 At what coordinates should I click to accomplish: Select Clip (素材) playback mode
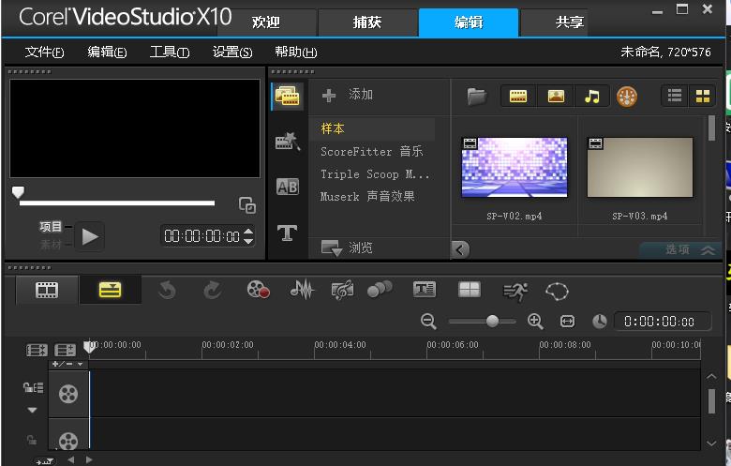[x=51, y=245]
